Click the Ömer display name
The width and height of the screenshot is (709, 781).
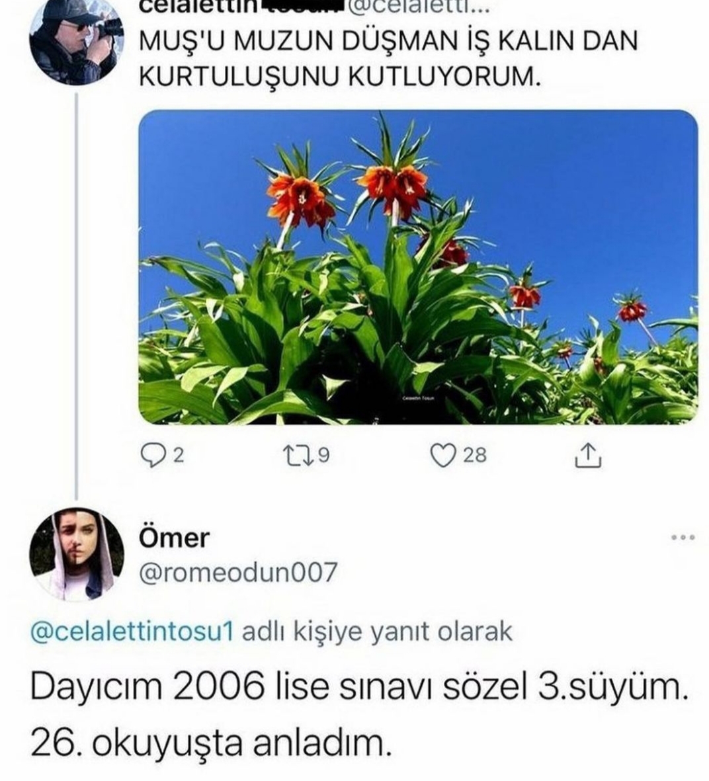coord(175,538)
